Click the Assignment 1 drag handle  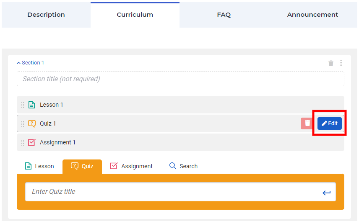pos(23,143)
